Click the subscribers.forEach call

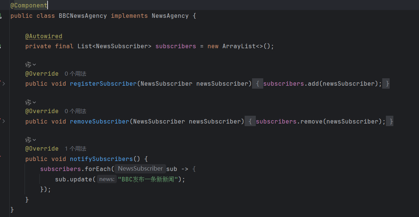point(75,169)
